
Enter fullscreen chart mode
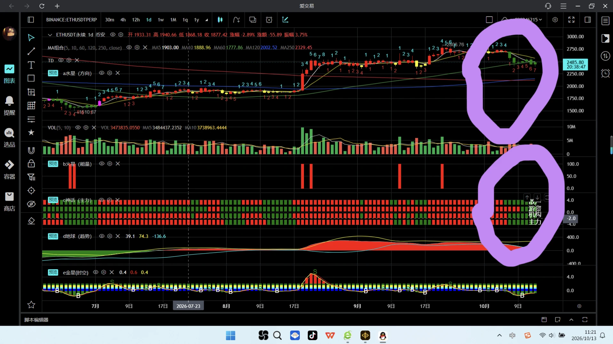pyautogui.click(x=571, y=20)
